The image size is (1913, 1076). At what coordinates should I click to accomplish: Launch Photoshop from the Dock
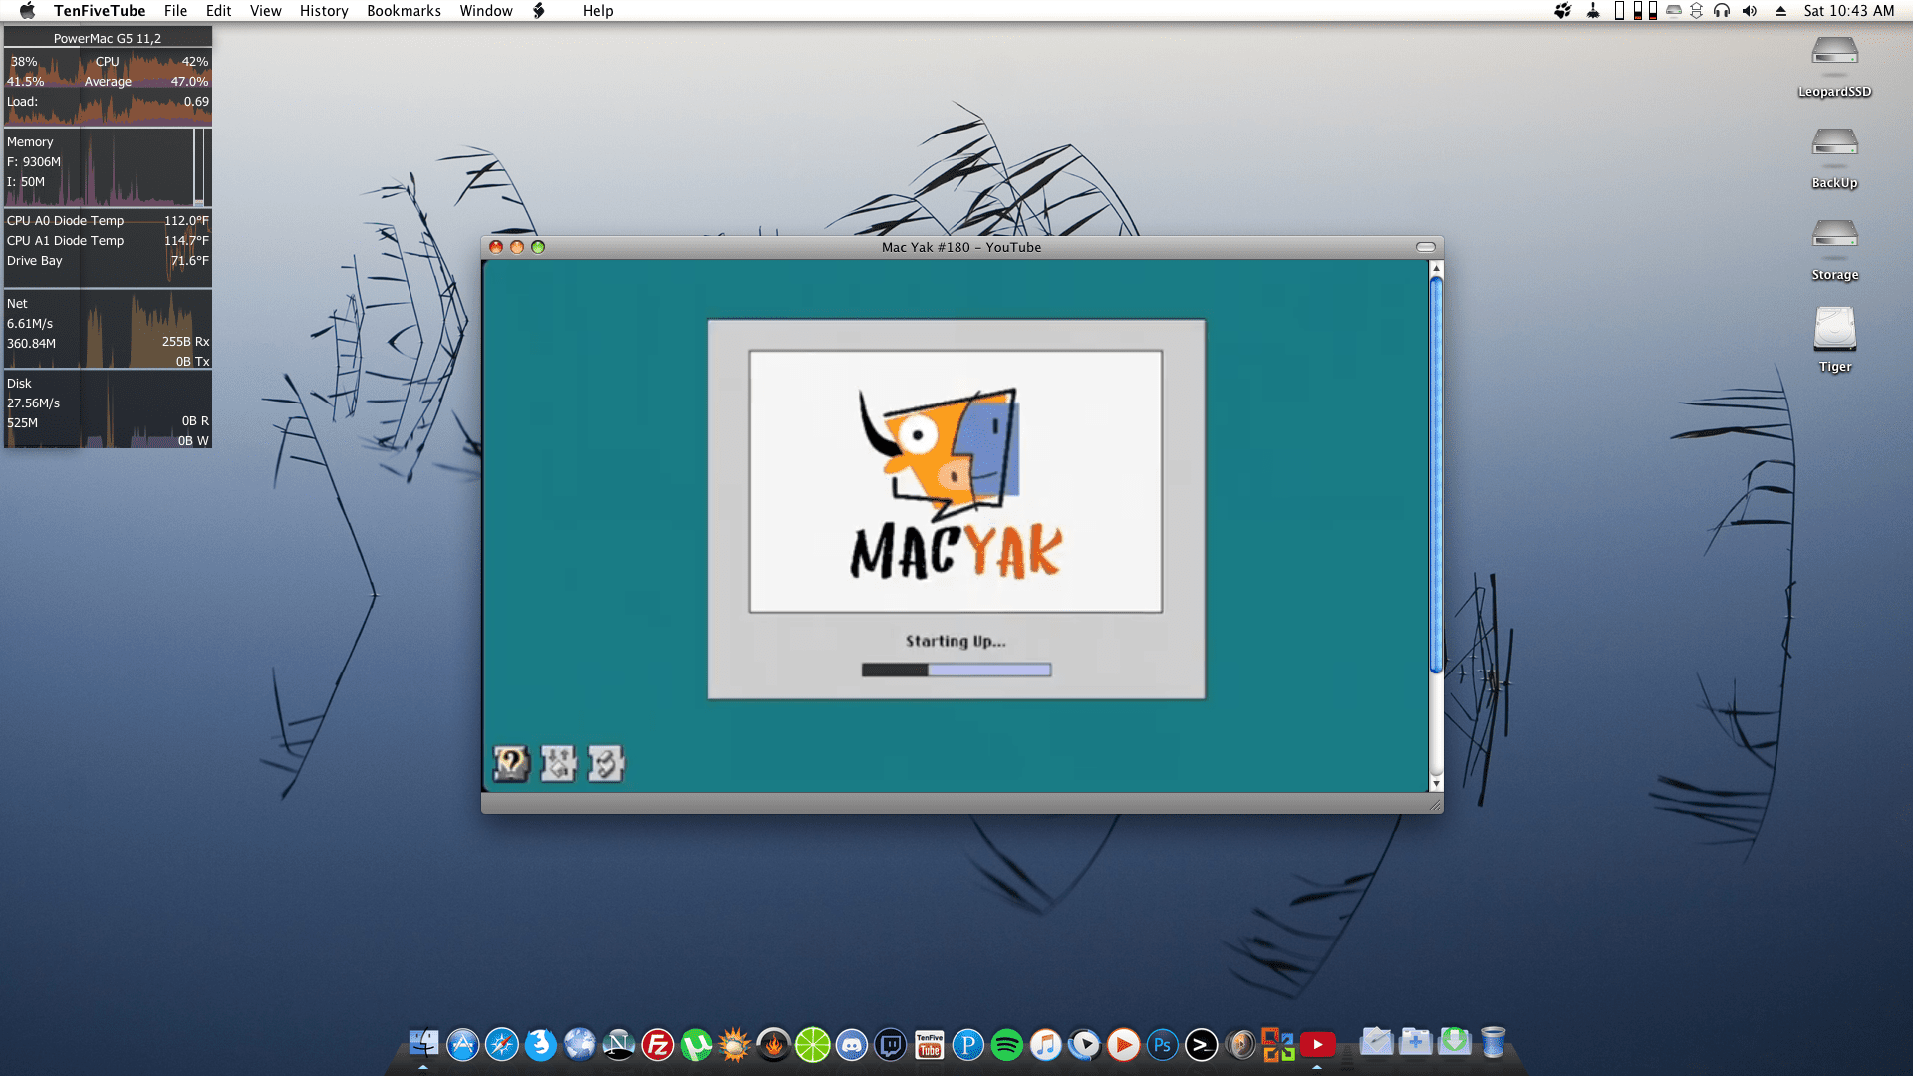click(1162, 1044)
